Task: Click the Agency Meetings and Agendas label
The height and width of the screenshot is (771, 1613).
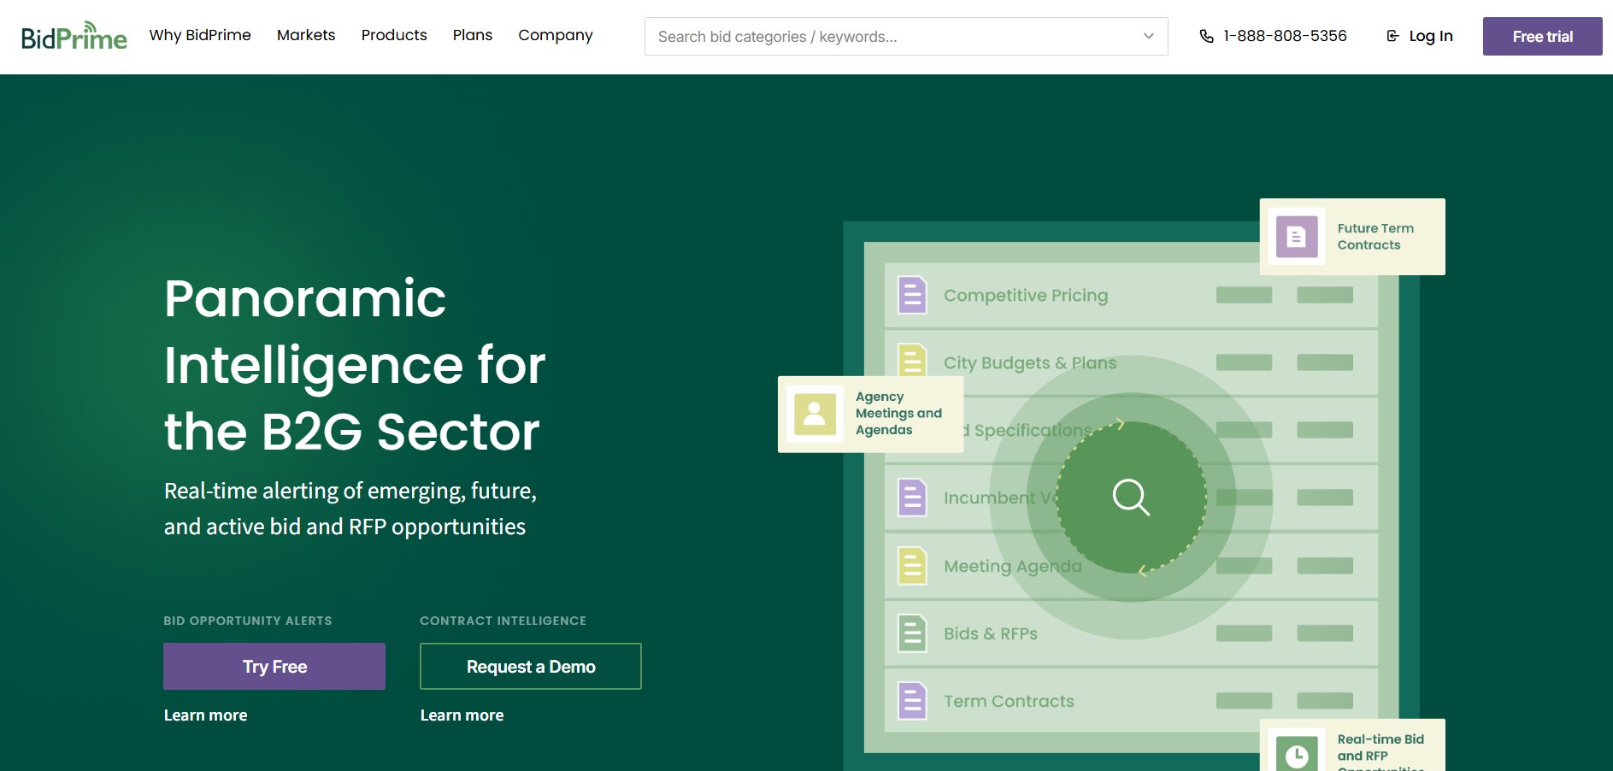Action: [898, 414]
